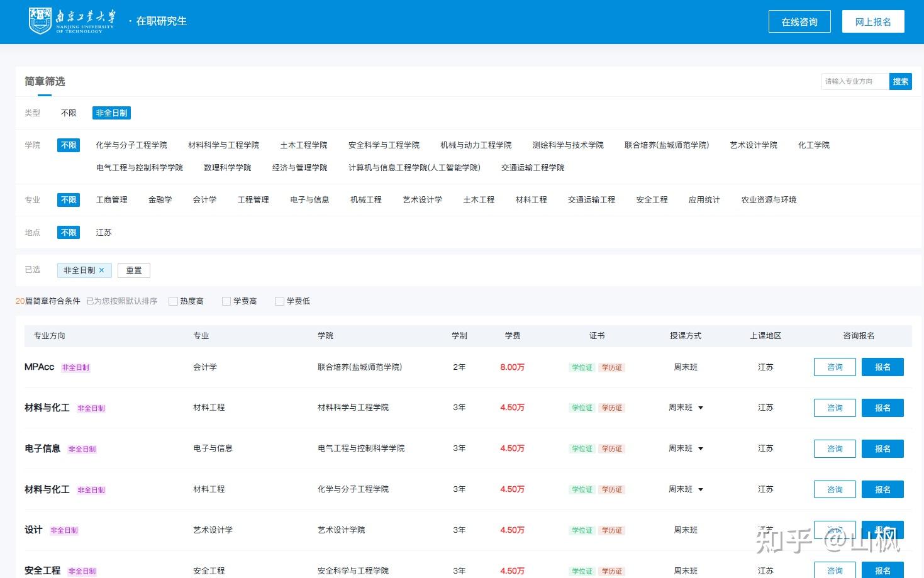
Task: Select 不限 in the 专业 filter row
Action: tap(69, 200)
